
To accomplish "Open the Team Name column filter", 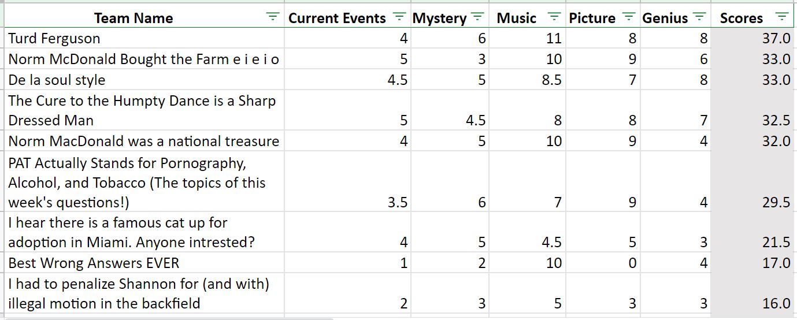I will pyautogui.click(x=273, y=17).
